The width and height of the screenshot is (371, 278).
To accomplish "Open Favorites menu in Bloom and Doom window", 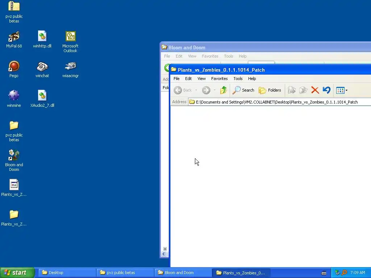I will 210,56.
